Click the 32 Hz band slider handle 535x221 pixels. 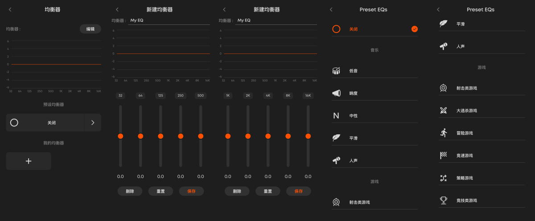(120, 136)
